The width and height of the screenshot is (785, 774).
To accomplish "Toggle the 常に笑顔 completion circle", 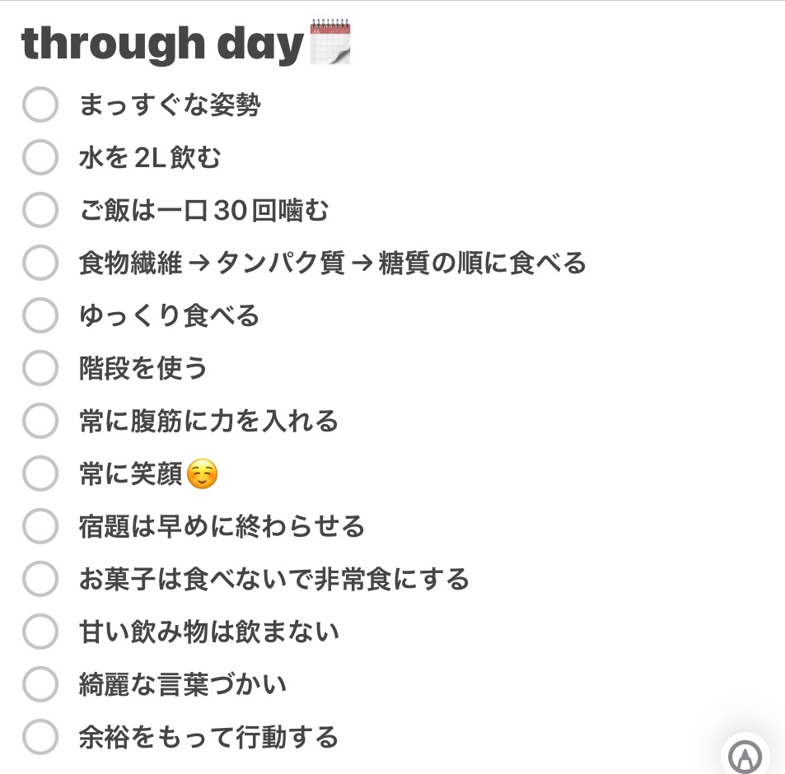I will [x=40, y=473].
